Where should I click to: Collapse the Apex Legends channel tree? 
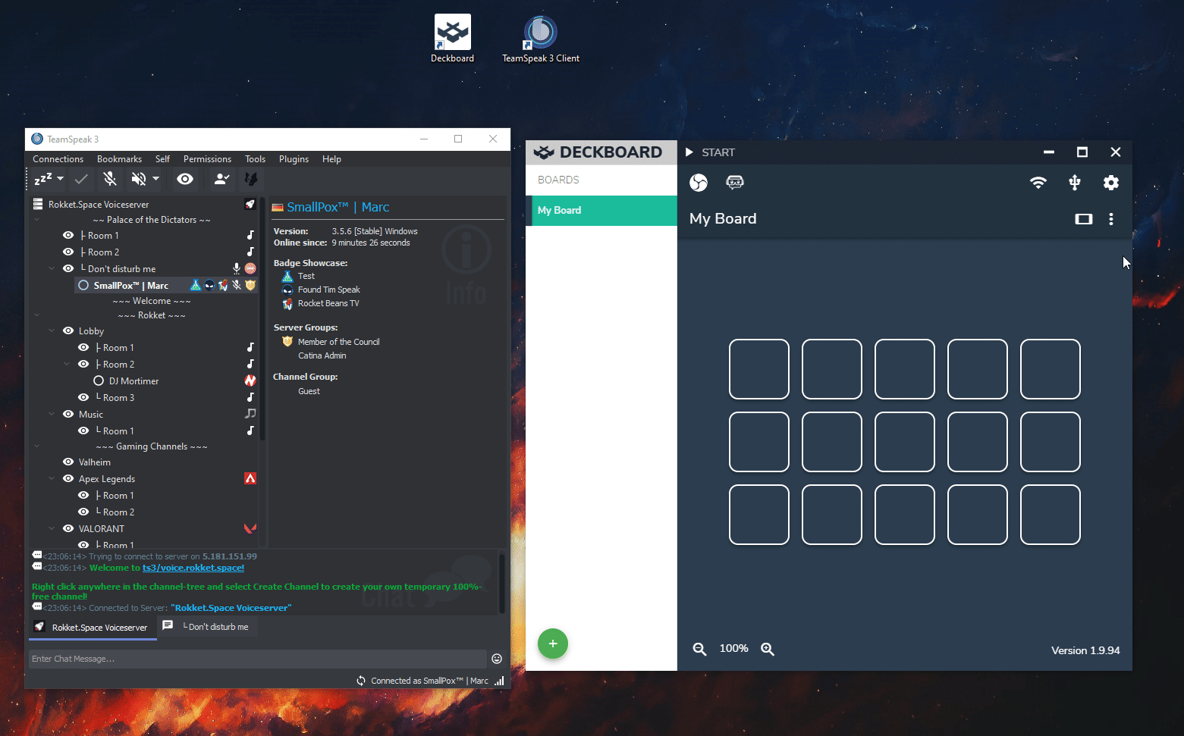tap(52, 478)
